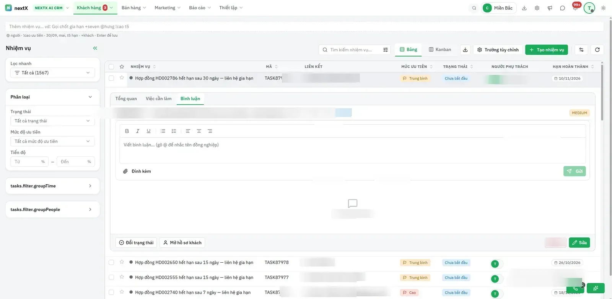This screenshot has width=612, height=299.
Task: Star the HD002786 task
Action: click(x=122, y=78)
